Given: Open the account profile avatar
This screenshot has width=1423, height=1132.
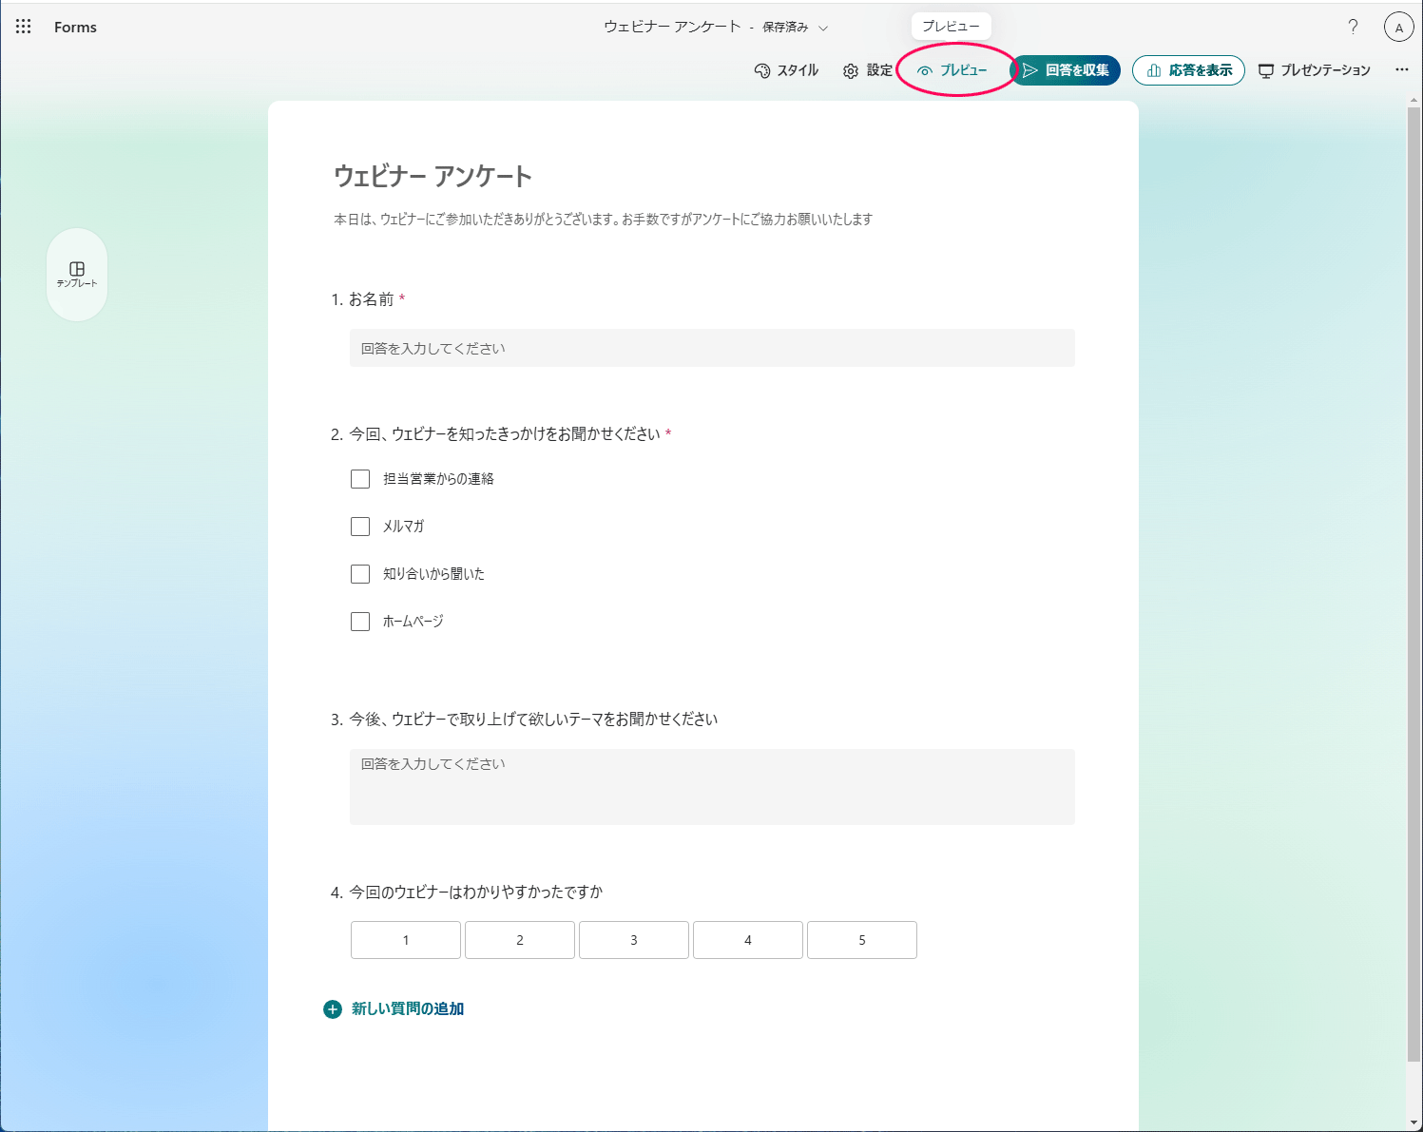Looking at the screenshot, I should pyautogui.click(x=1398, y=28).
